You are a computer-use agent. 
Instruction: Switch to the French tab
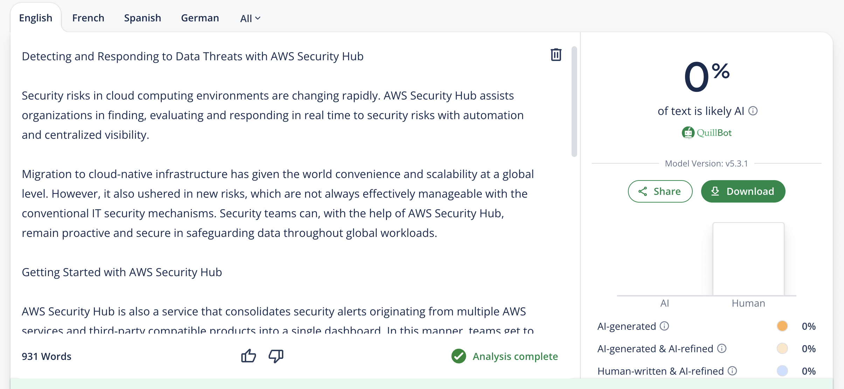88,18
